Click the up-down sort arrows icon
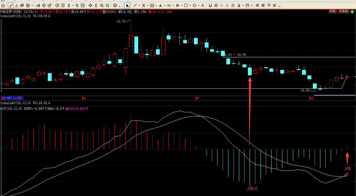356x196 pixels. (83, 5)
